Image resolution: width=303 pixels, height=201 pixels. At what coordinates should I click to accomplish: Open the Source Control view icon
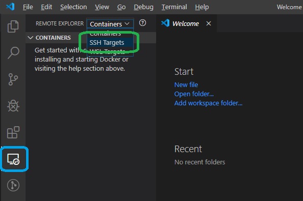pyautogui.click(x=13, y=79)
